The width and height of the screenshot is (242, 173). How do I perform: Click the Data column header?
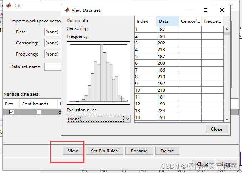tap(168, 21)
